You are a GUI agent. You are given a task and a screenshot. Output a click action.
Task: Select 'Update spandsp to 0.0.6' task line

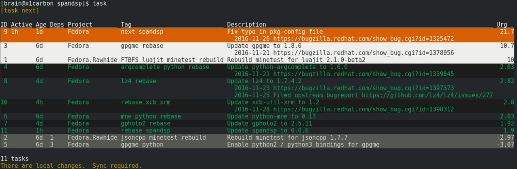click(258, 130)
